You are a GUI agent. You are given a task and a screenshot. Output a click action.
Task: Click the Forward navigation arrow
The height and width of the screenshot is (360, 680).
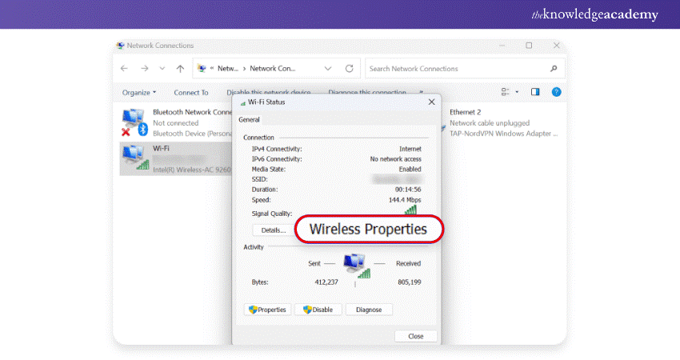(x=144, y=69)
